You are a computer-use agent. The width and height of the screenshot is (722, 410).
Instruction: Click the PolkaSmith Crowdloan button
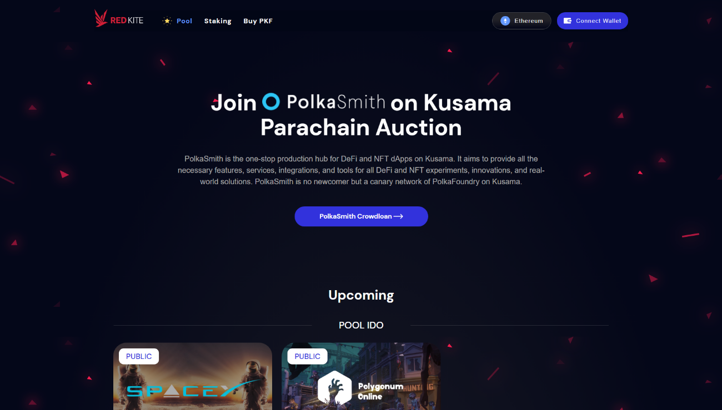pyautogui.click(x=361, y=216)
